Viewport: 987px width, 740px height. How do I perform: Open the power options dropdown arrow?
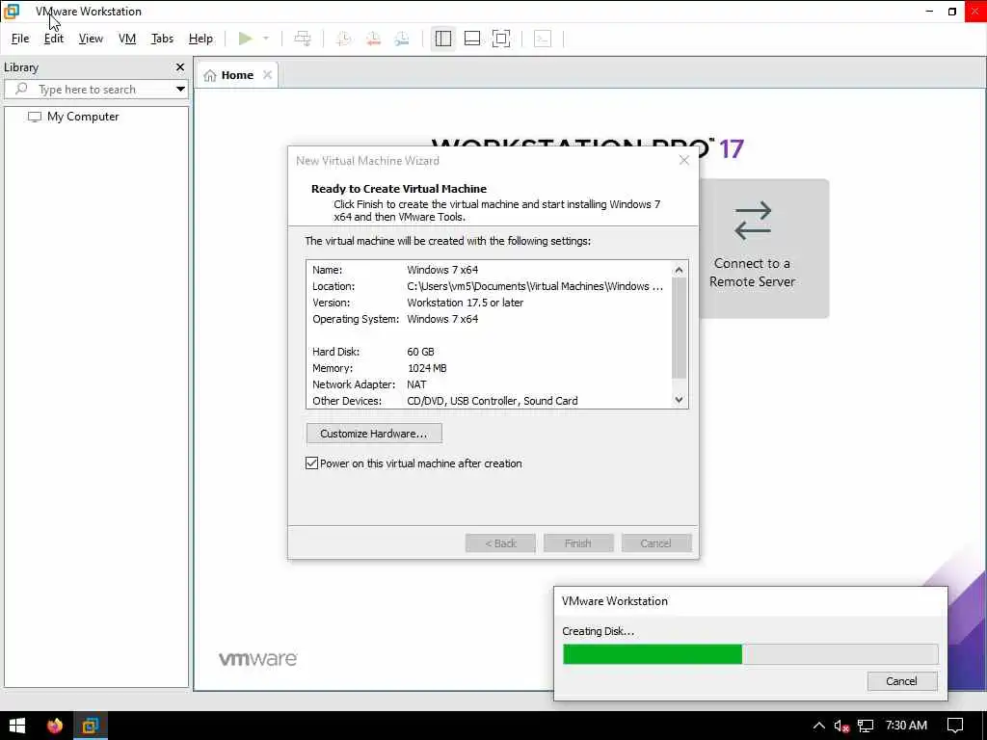point(266,39)
